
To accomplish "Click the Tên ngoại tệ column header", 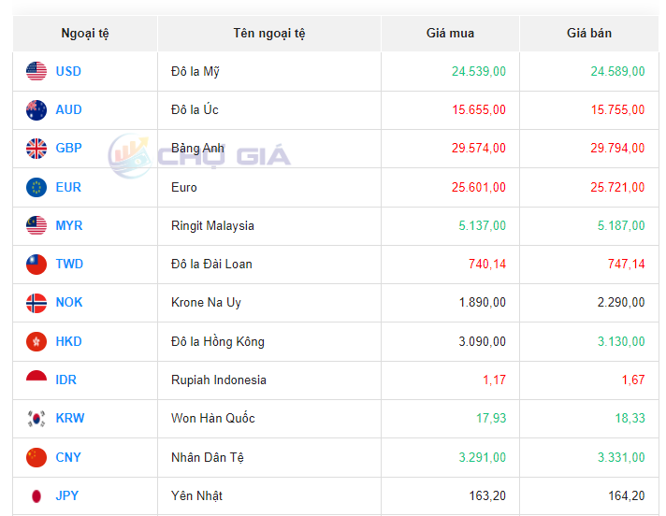I will tap(269, 34).
